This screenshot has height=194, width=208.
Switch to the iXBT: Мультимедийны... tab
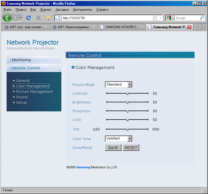pyautogui.click(x=74, y=27)
